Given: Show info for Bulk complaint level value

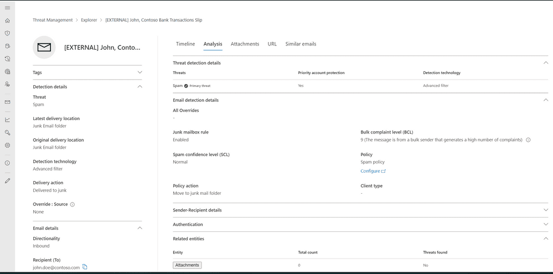Looking at the screenshot, I should point(528,140).
